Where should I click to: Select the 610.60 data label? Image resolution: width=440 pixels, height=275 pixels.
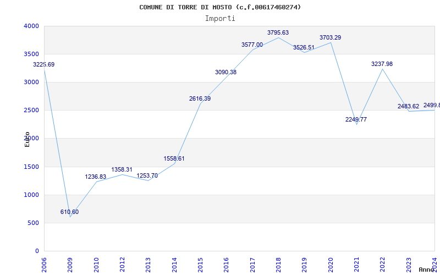pyautogui.click(x=70, y=212)
